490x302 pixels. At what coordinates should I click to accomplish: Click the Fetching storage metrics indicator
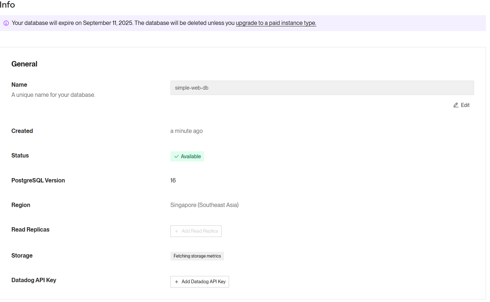pos(197,256)
